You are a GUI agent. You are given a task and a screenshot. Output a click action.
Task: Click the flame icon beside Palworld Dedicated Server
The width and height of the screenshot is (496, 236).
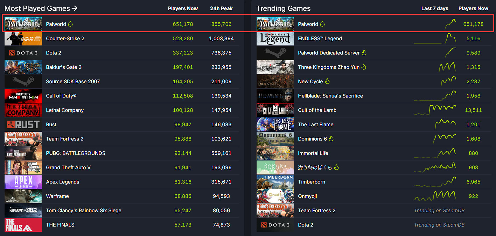[364, 53]
